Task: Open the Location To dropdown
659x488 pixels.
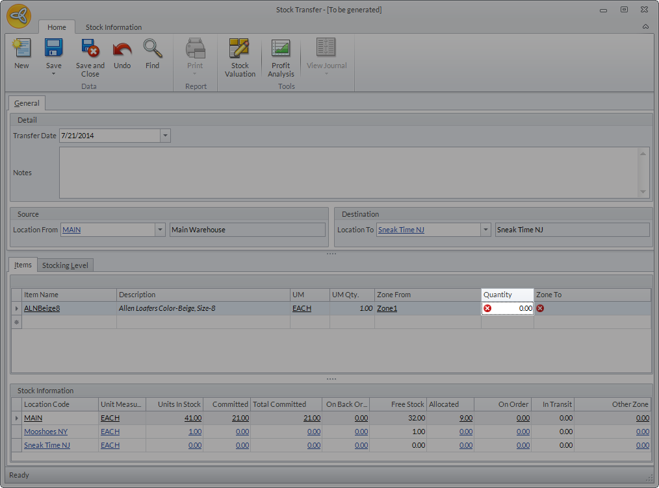Action: (485, 230)
